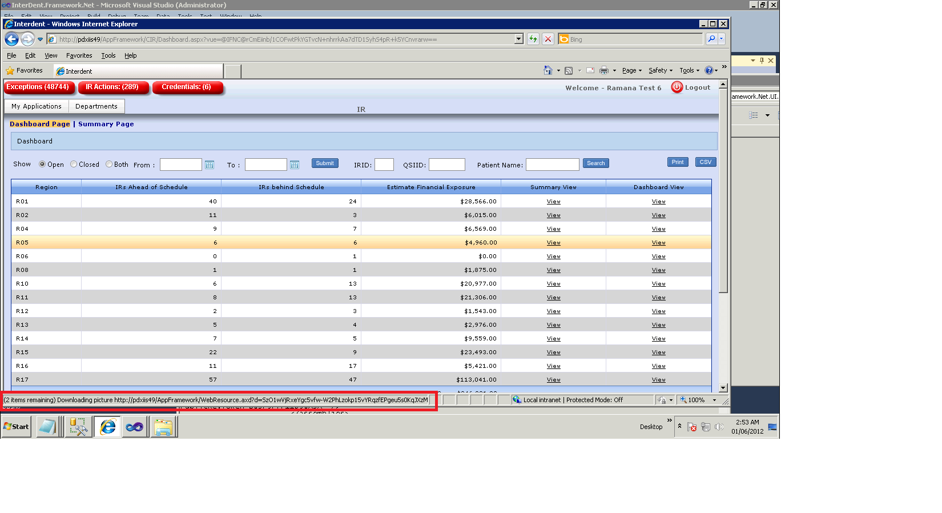Viewport: 942px width, 513px height.
Task: Click the Patient Name input field
Action: (552, 165)
